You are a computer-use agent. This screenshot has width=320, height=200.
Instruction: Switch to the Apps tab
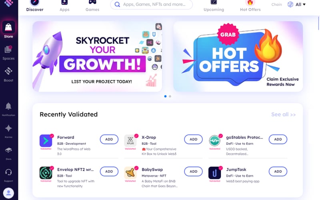[64, 6]
